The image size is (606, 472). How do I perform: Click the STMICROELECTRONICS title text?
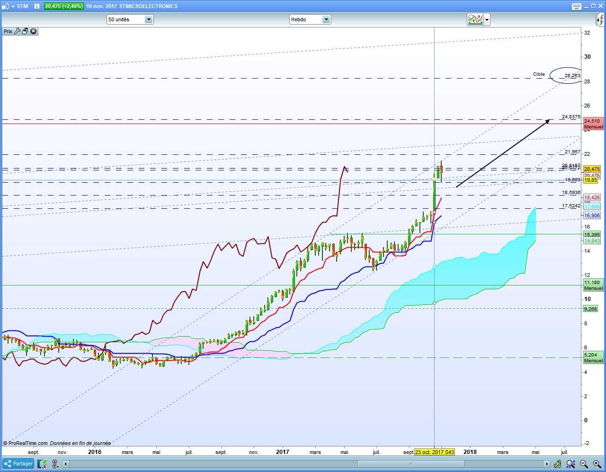[149, 6]
